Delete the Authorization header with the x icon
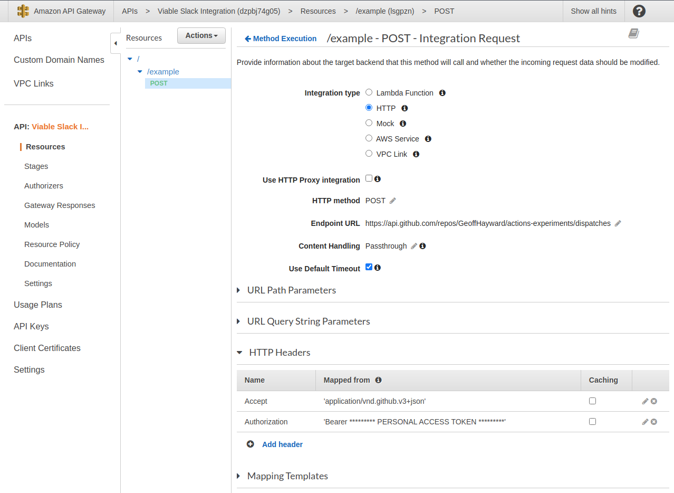Screen dimensions: 674x493 tap(654, 422)
